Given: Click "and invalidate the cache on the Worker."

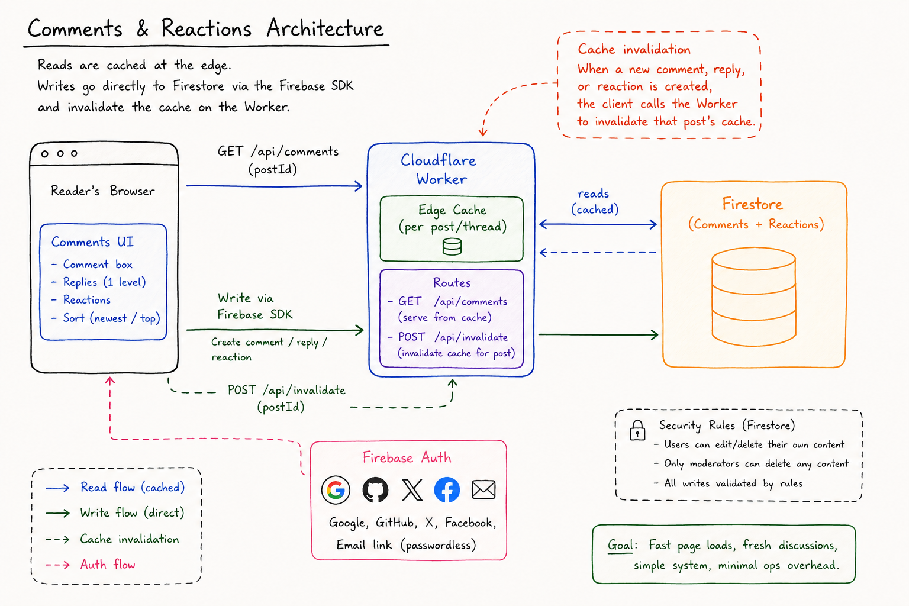Looking at the screenshot, I should (163, 107).
